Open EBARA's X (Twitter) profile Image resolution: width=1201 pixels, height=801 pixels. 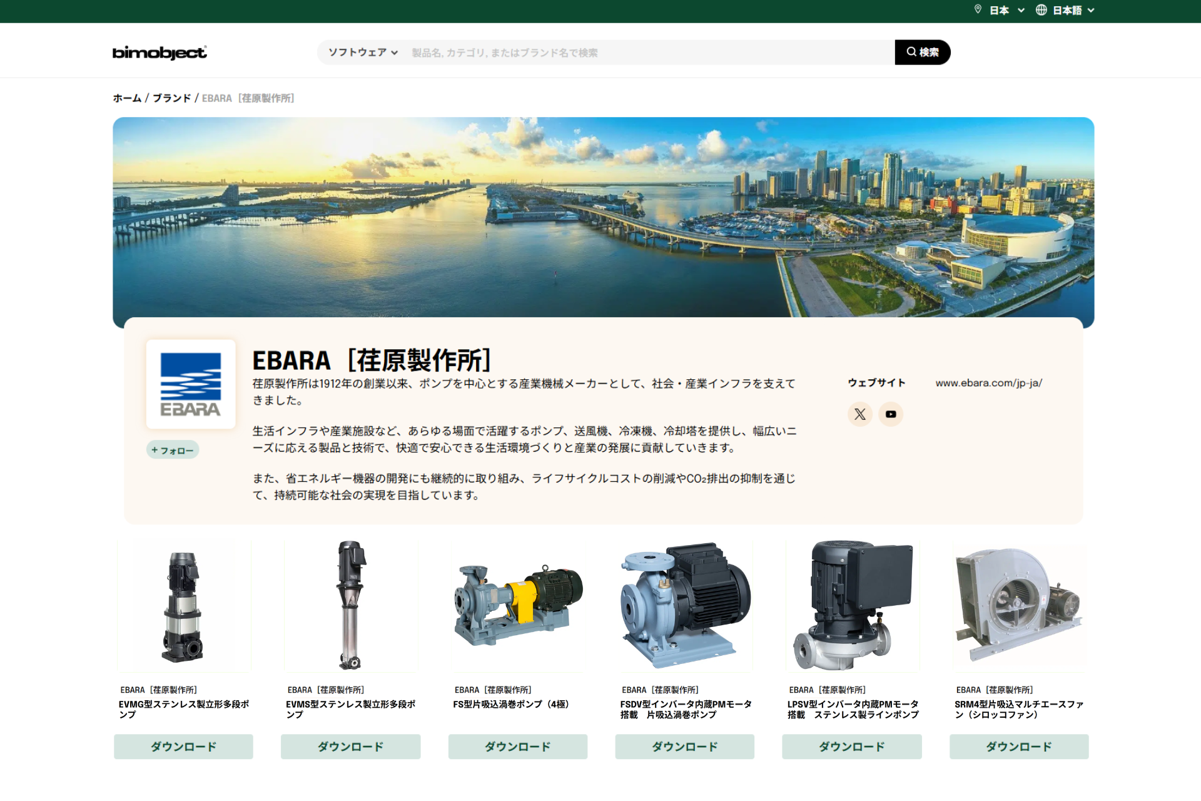(x=859, y=414)
